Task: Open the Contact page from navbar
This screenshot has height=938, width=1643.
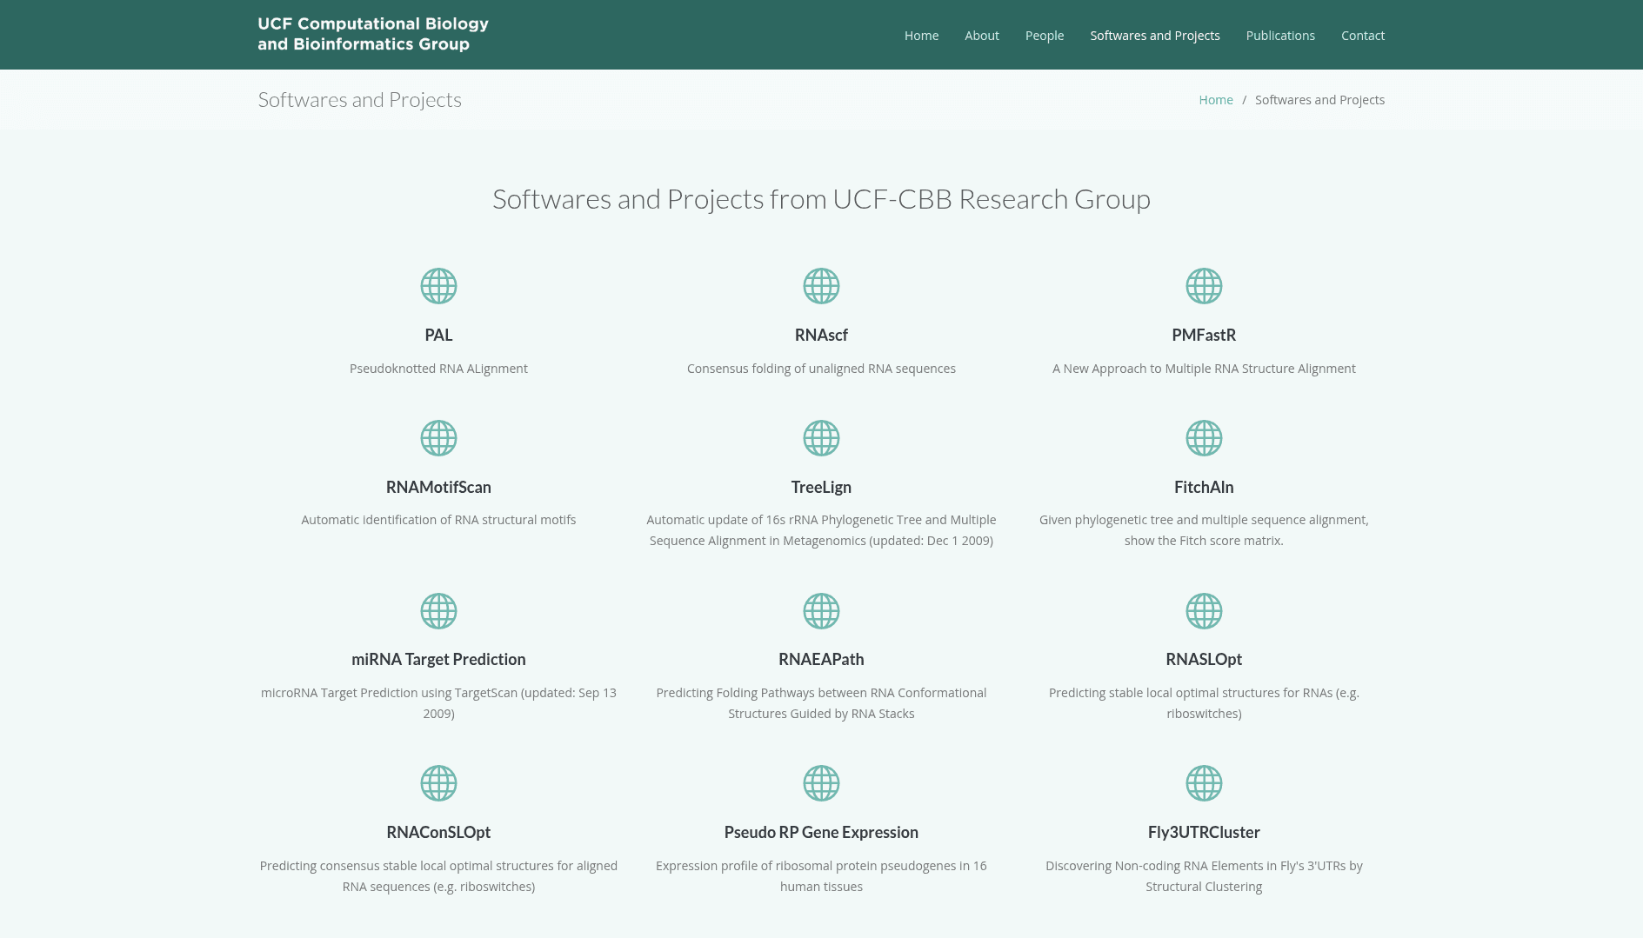Action: click(x=1362, y=36)
